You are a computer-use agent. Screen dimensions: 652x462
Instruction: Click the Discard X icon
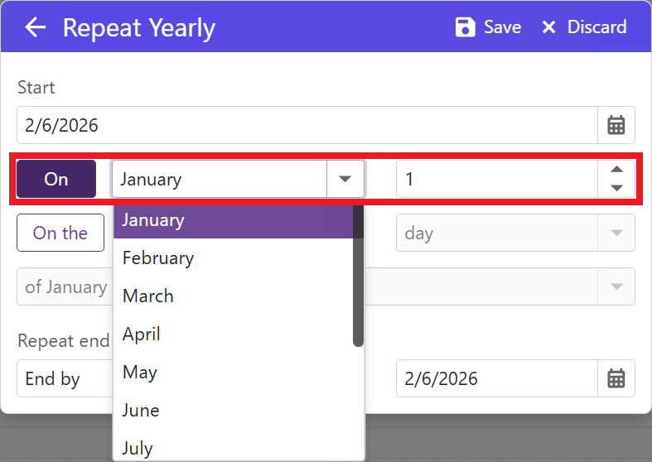[x=548, y=27]
